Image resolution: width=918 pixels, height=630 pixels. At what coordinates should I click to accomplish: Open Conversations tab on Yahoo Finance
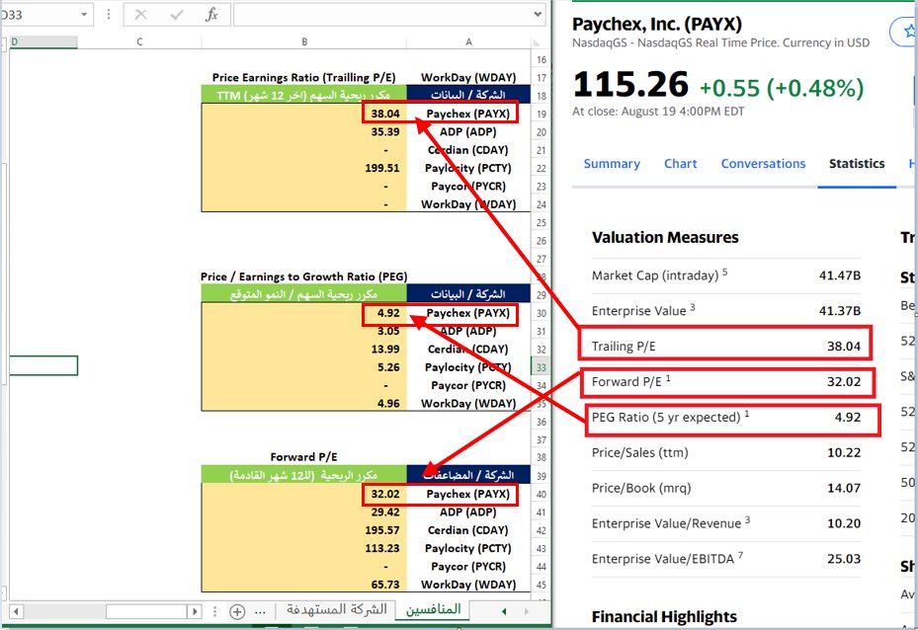click(x=763, y=164)
